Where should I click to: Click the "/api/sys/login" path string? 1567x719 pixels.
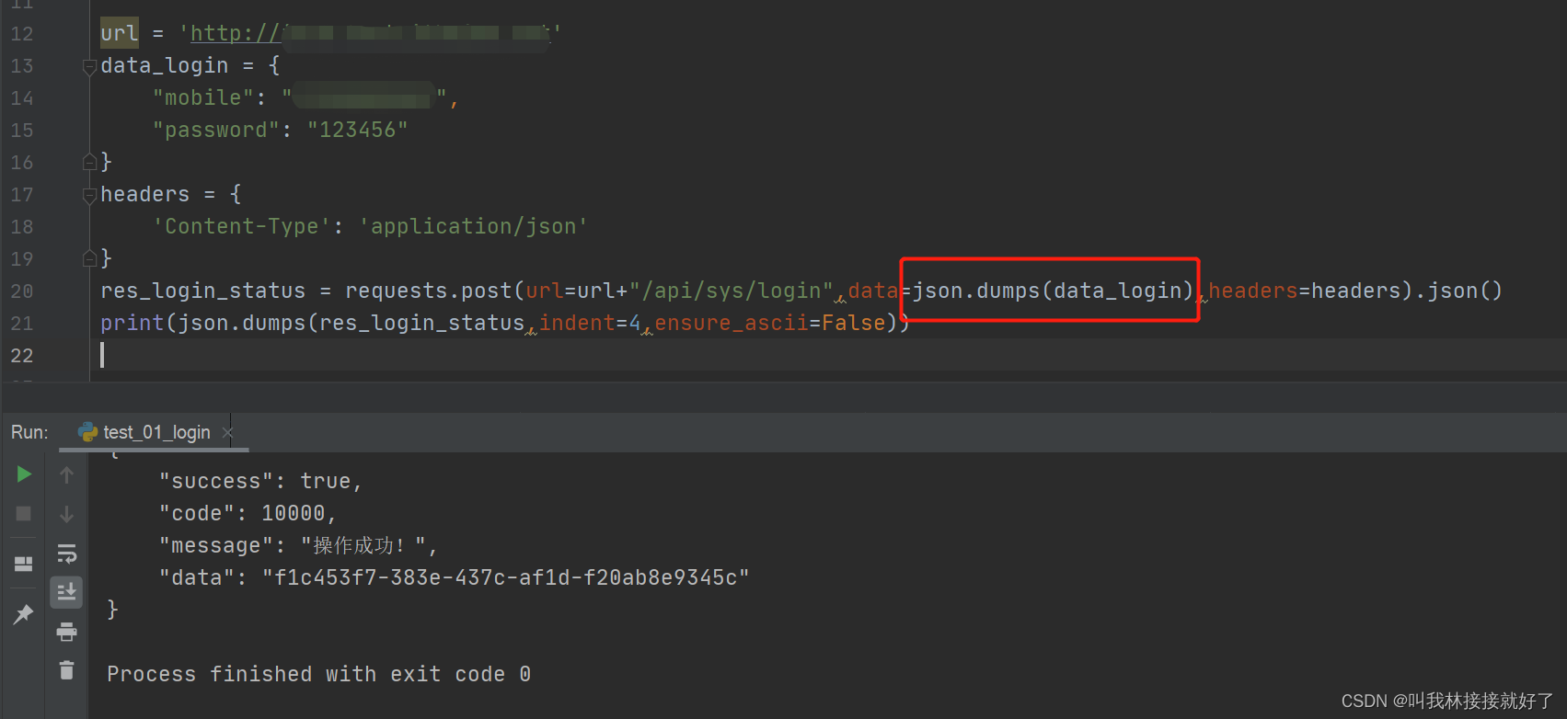point(732,291)
